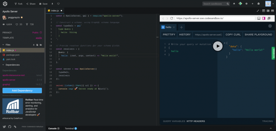Open the koala user avatar
This screenshot has width=276, height=131.
[268, 4]
